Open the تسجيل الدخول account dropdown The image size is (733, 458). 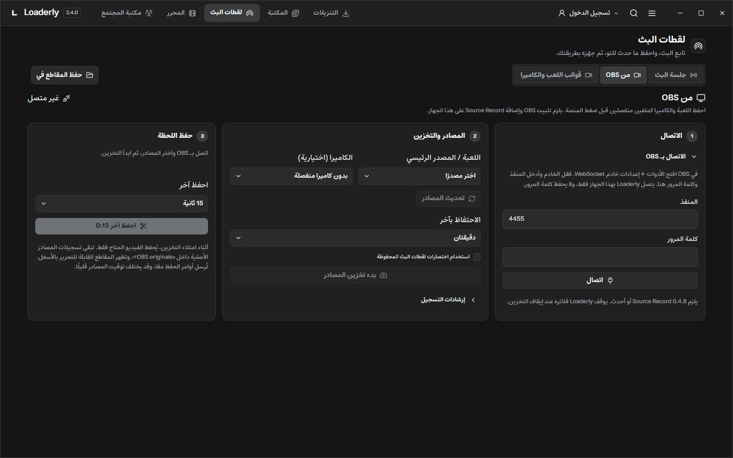(x=588, y=13)
